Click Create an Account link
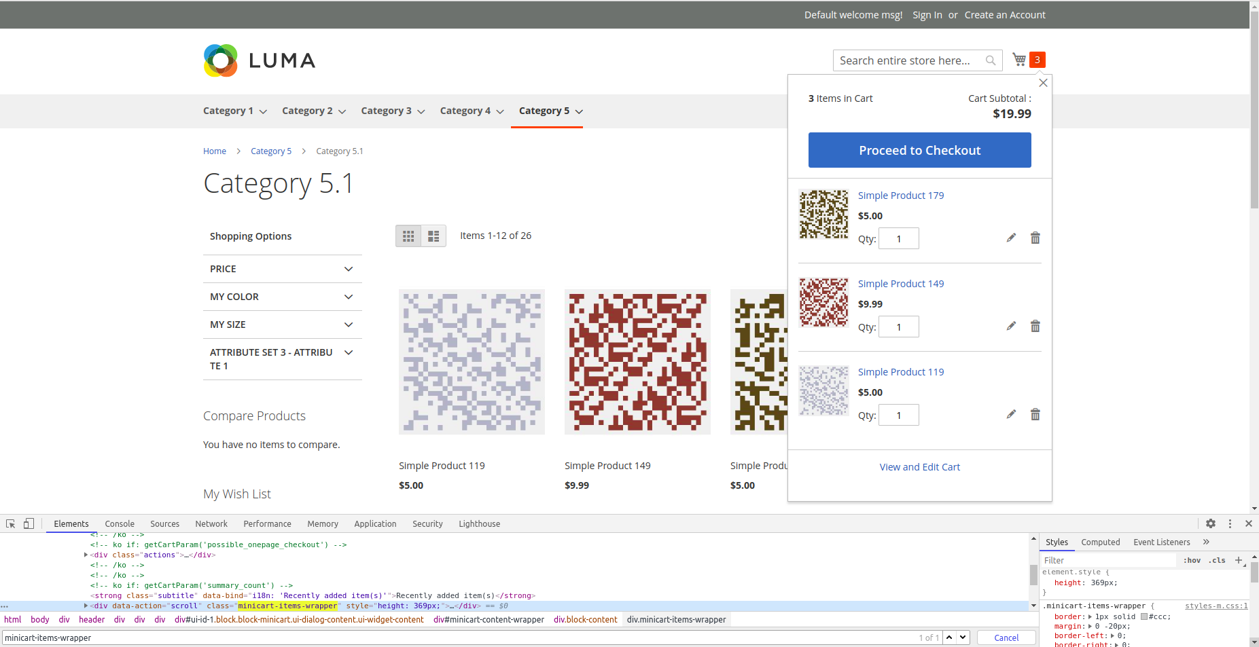The image size is (1259, 647). pos(1005,15)
